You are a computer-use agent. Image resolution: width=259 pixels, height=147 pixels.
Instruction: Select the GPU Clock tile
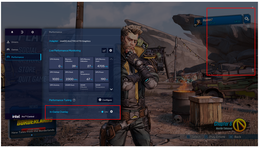click(x=71, y=76)
